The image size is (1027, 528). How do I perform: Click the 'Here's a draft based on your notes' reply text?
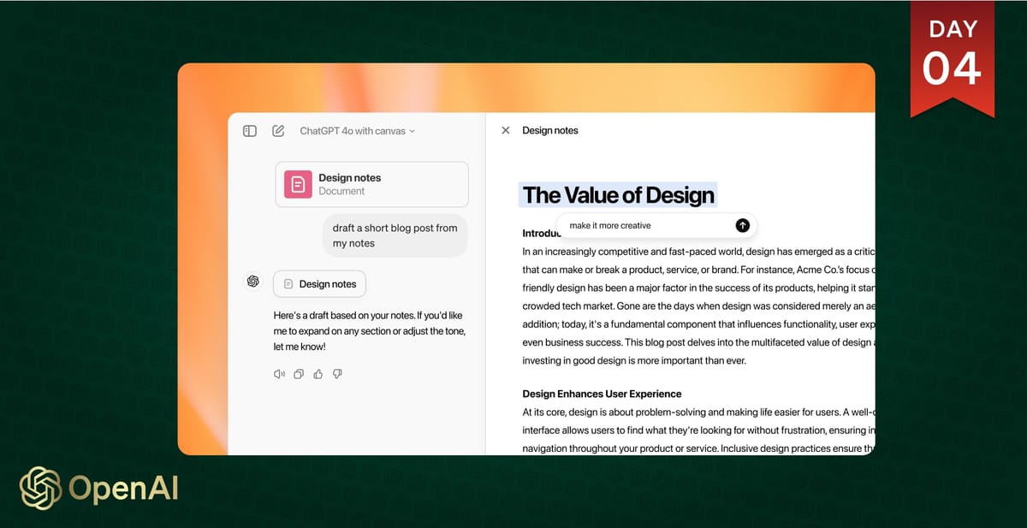tap(371, 331)
